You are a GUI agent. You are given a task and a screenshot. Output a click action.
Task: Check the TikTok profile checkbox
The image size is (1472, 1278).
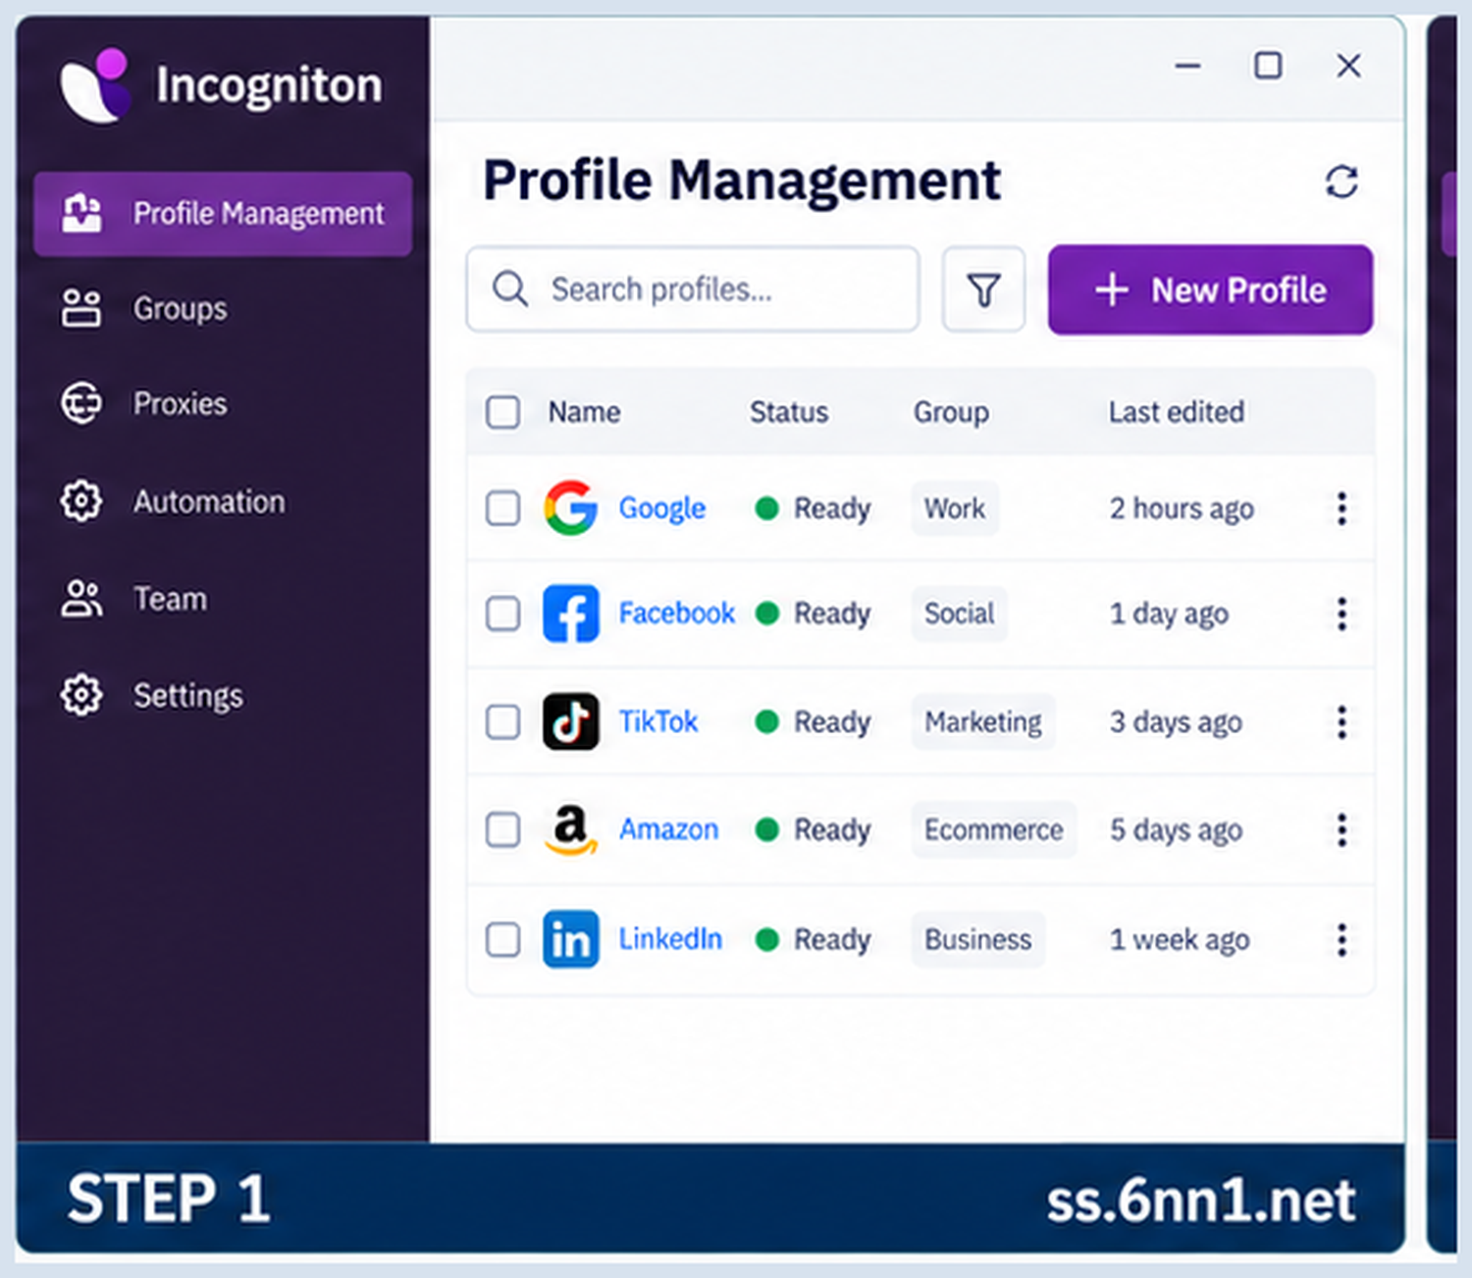pos(503,721)
